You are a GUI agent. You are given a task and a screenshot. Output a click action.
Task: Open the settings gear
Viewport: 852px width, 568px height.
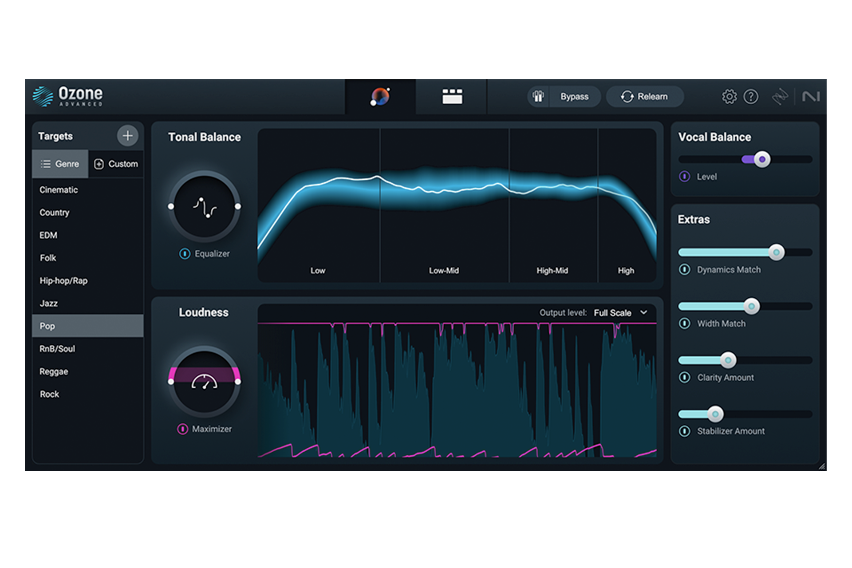(729, 96)
